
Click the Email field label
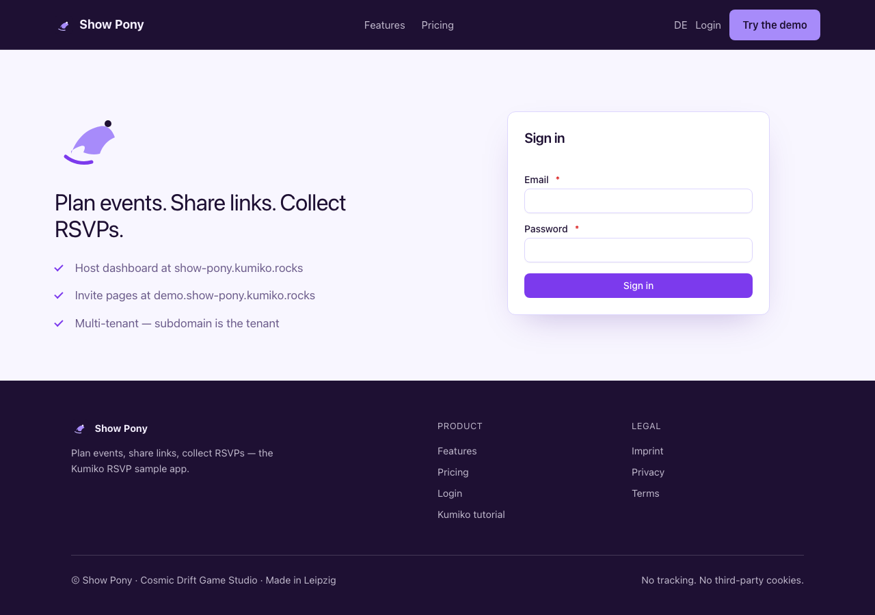coord(537,180)
